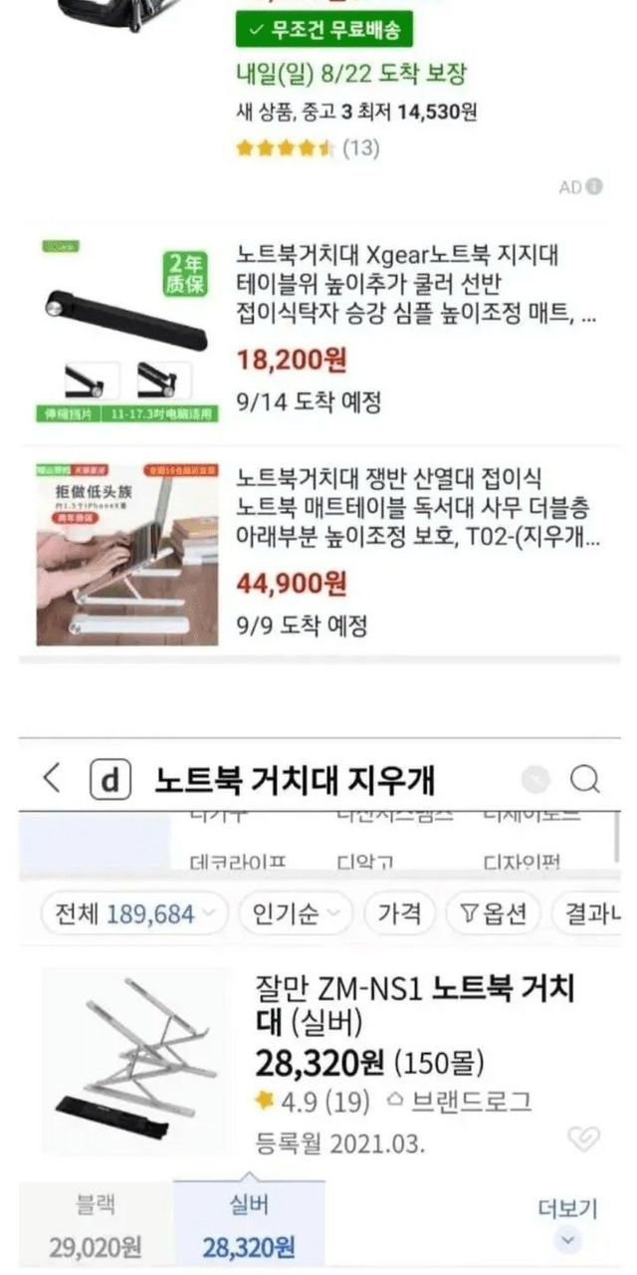Clear the search text with the X icon
The height and width of the screenshot is (1275, 637).
pos(534,779)
